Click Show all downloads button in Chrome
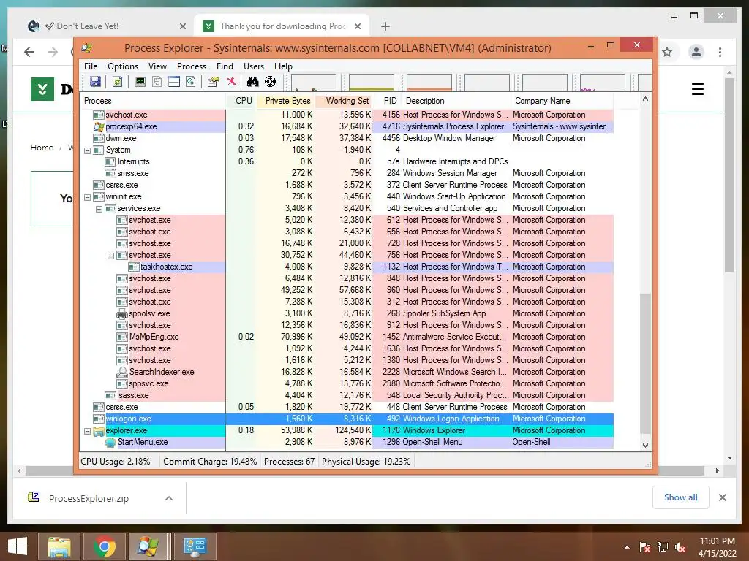Image resolution: width=749 pixels, height=561 pixels. (x=681, y=497)
